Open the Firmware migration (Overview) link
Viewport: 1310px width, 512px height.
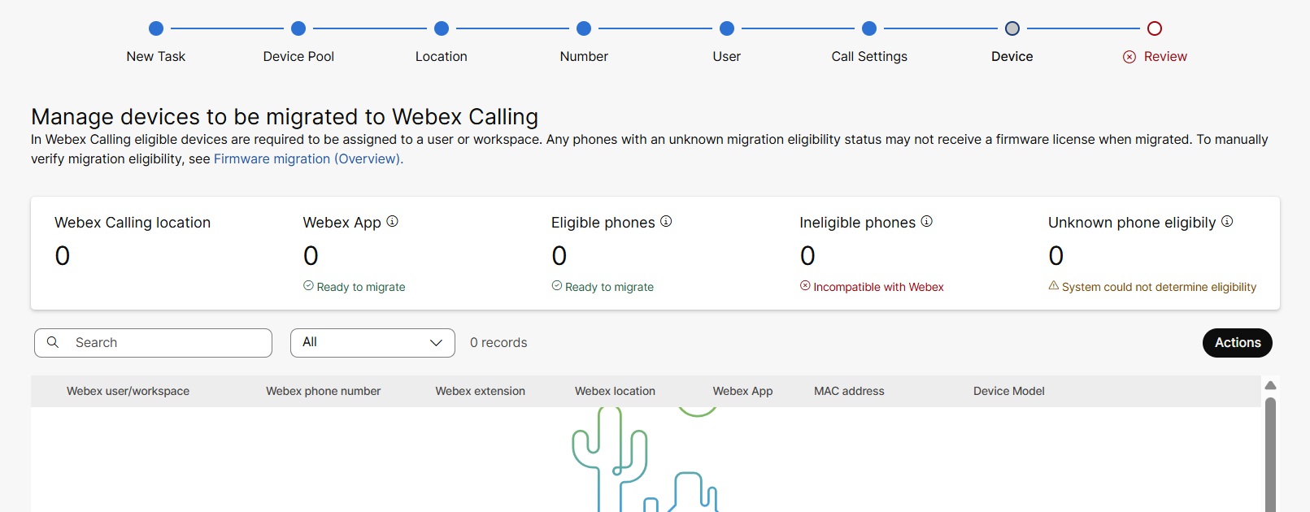[308, 159]
